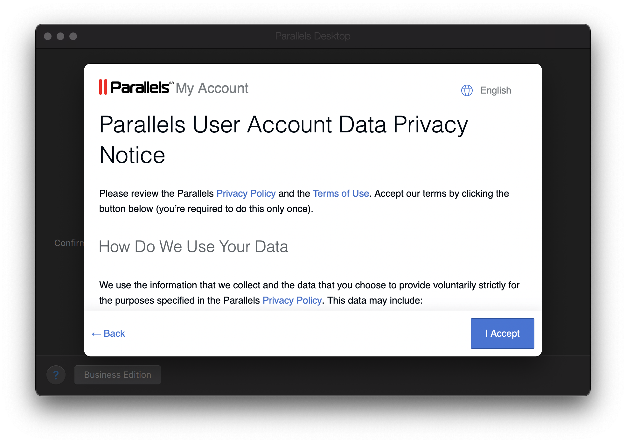The height and width of the screenshot is (443, 626).
Task: Click the globe language icon
Action: click(x=467, y=90)
